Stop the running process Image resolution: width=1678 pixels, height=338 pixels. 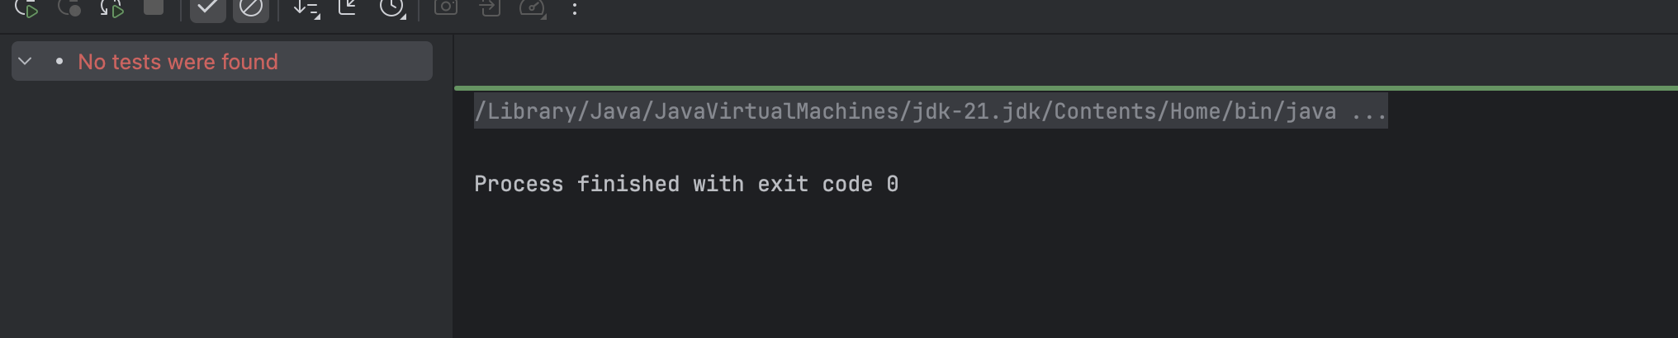coord(154,7)
